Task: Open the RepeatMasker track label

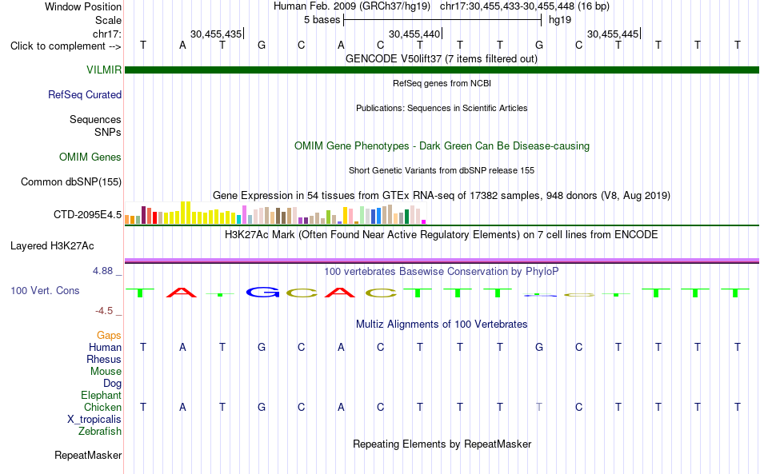Action: (x=88, y=455)
